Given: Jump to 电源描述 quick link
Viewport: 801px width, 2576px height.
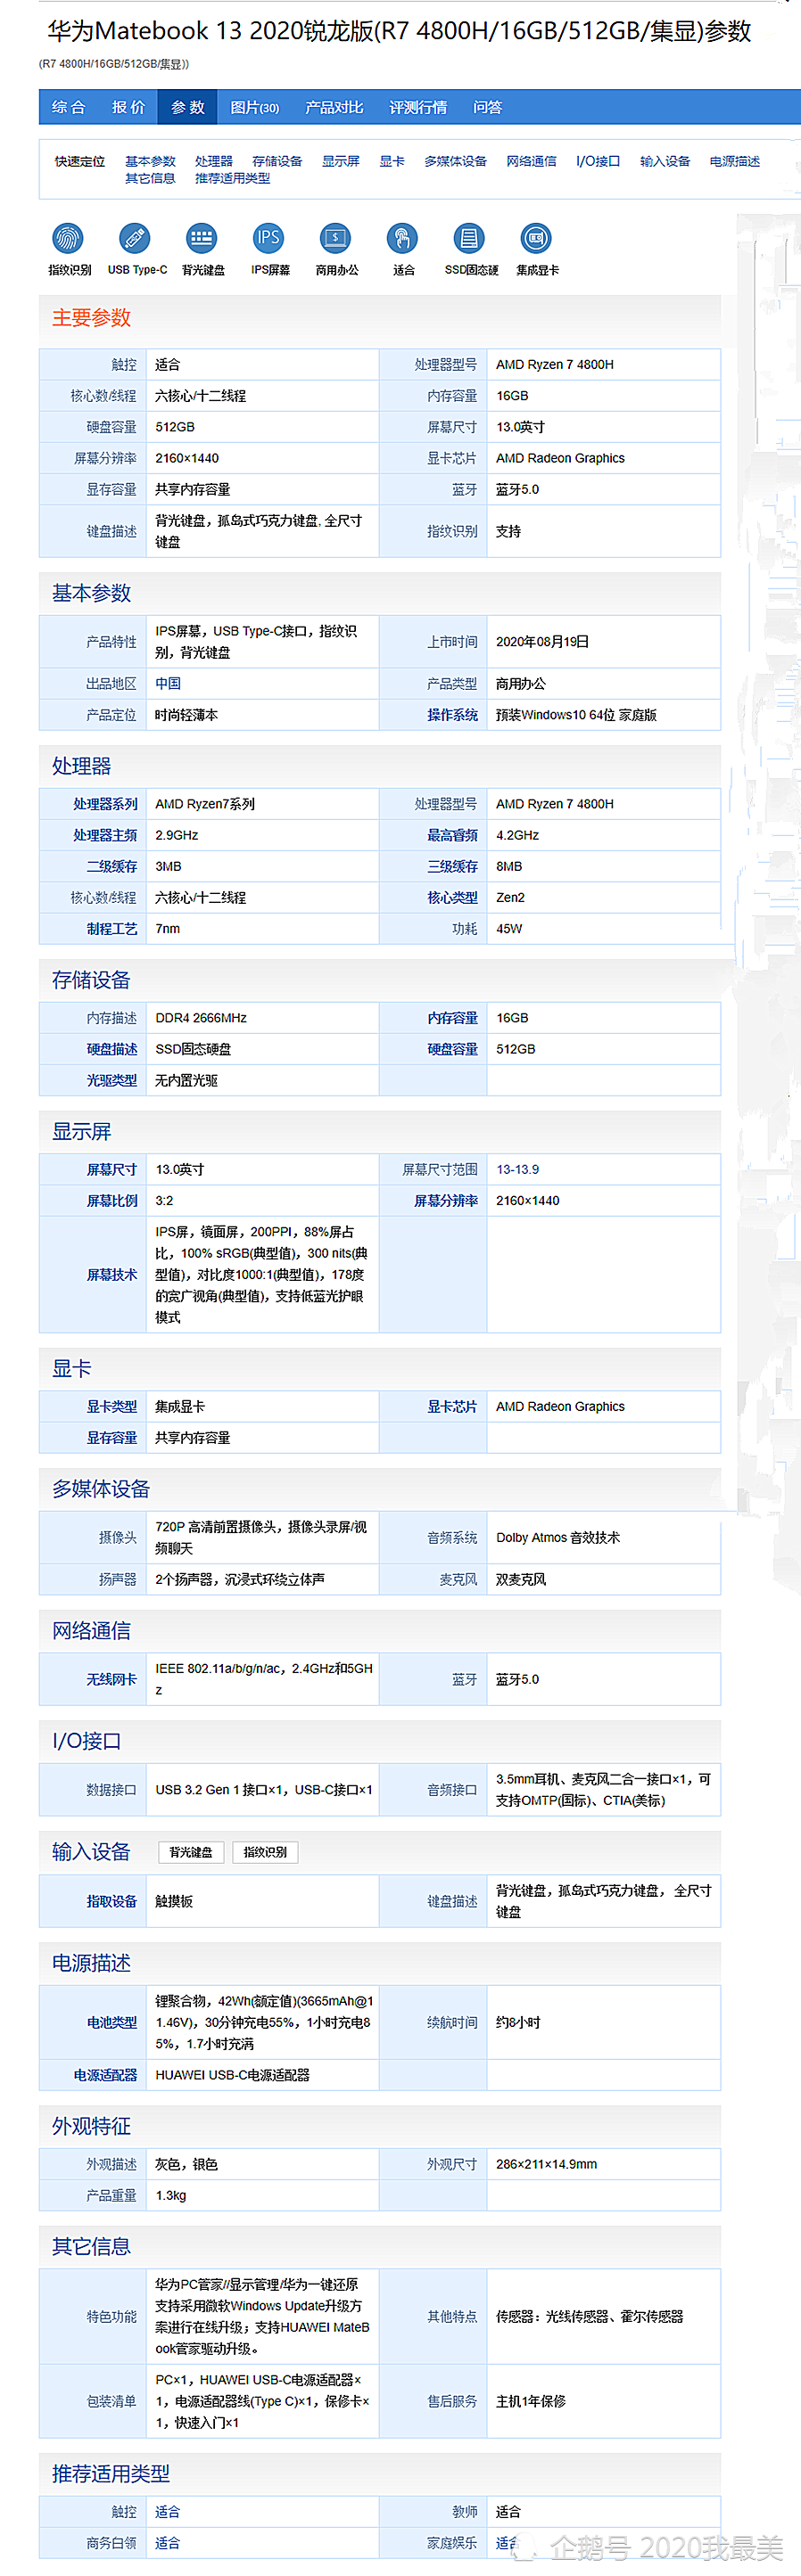Looking at the screenshot, I should (x=735, y=161).
